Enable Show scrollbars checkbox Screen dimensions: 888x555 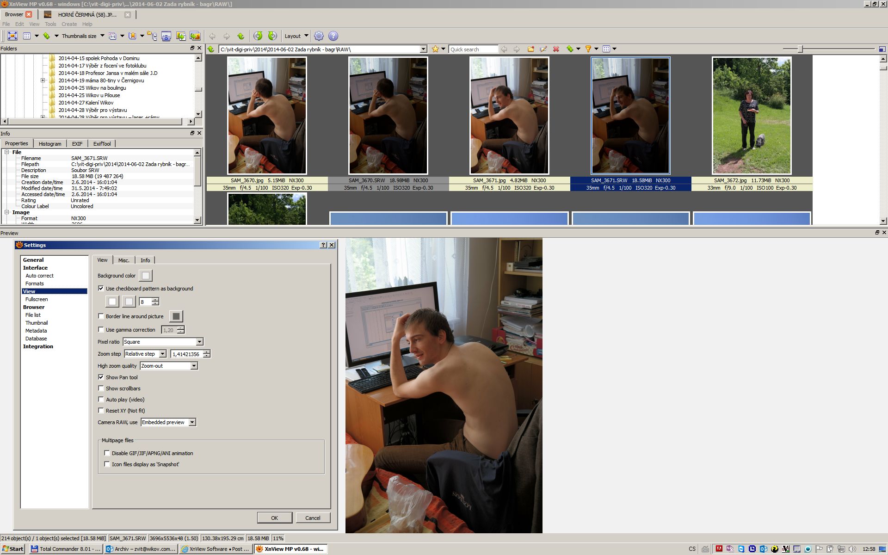coord(101,388)
